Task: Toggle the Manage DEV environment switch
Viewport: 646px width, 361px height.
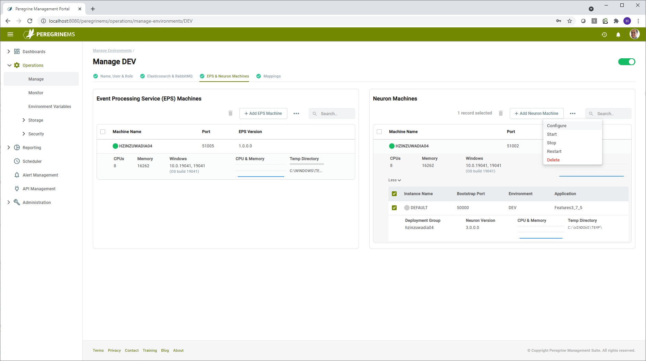Action: [626, 62]
